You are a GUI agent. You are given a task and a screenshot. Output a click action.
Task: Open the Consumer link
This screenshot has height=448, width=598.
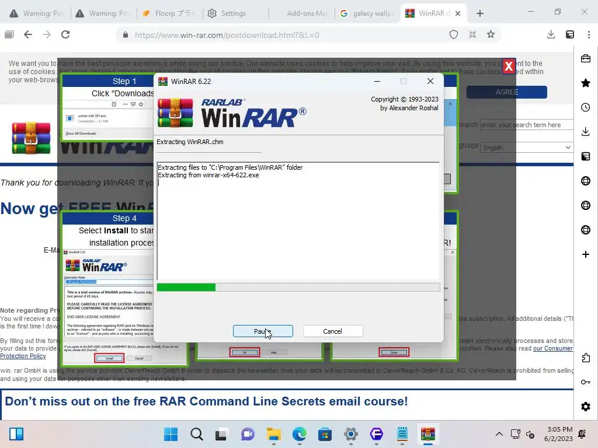tap(553, 348)
